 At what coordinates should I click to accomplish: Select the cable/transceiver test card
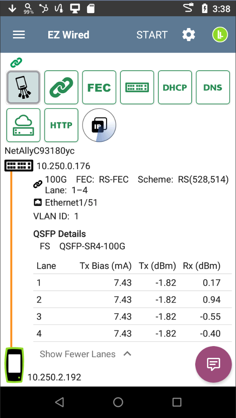23,87
